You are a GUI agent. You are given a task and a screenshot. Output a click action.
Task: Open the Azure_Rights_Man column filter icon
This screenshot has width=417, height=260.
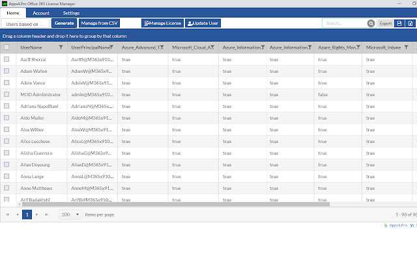(358, 47)
